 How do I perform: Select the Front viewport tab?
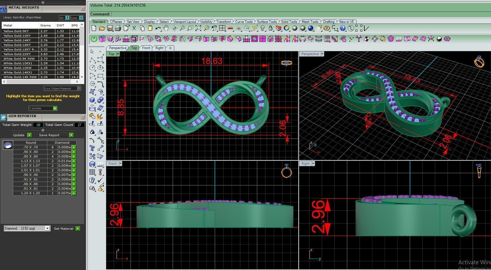pyautogui.click(x=146, y=48)
